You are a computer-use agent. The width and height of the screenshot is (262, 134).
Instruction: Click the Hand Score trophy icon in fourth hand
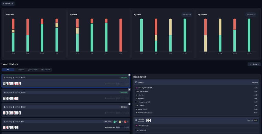pos(105,128)
